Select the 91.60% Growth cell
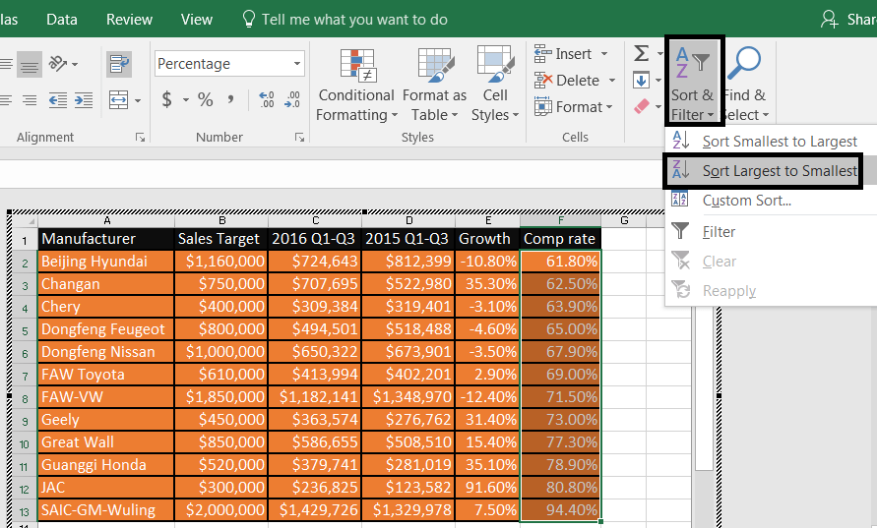Screen dimensions: 877x528 point(488,488)
